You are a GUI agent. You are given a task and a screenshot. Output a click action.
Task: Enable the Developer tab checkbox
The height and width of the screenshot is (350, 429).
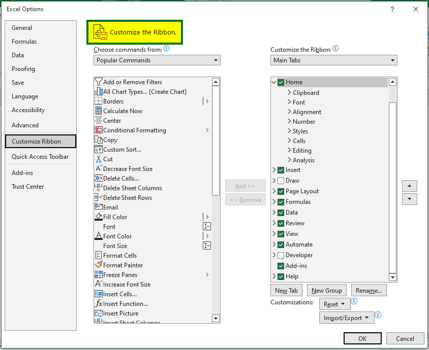281,255
